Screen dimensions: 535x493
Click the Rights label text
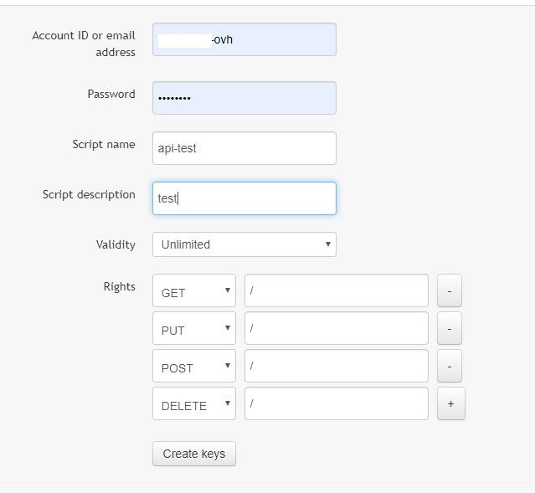119,286
